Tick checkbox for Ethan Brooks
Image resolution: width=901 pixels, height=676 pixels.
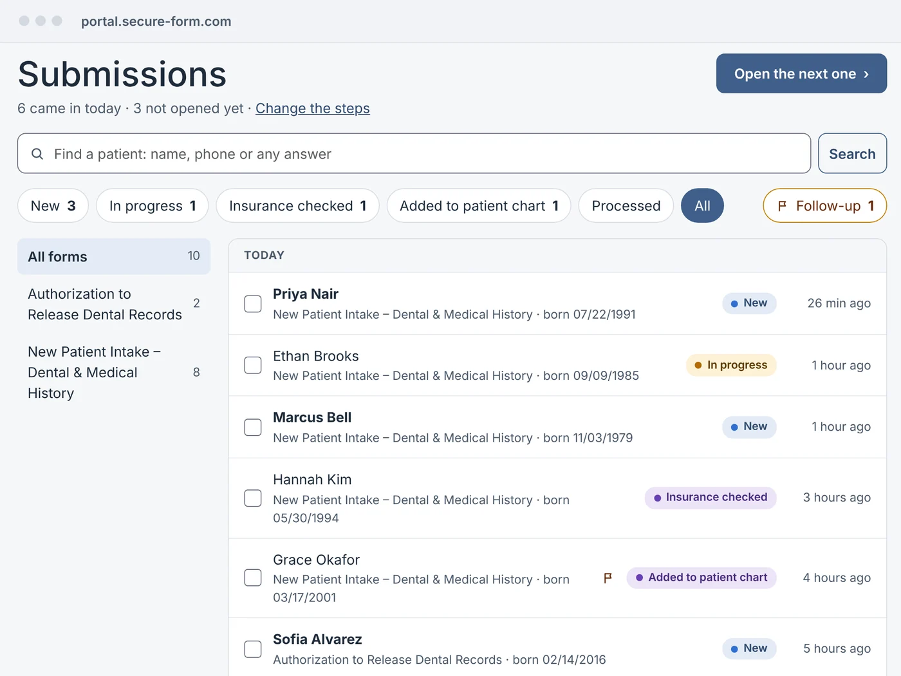pyautogui.click(x=253, y=365)
